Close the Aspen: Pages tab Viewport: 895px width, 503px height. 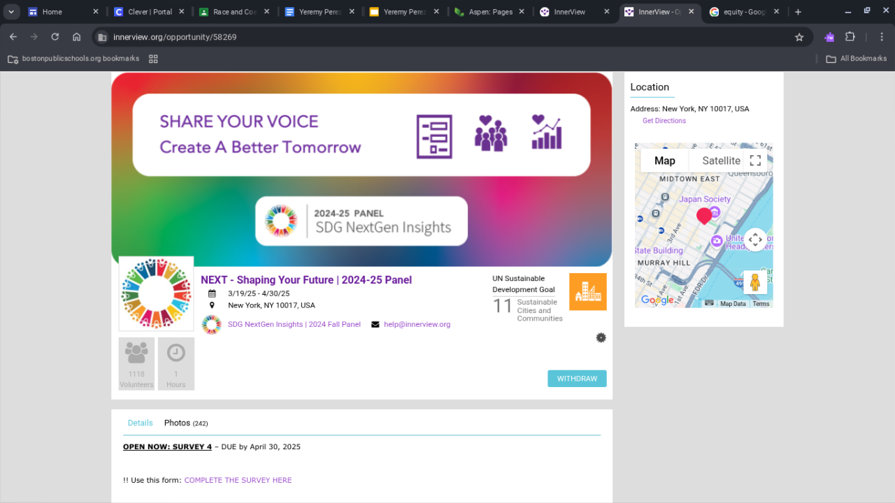522,12
